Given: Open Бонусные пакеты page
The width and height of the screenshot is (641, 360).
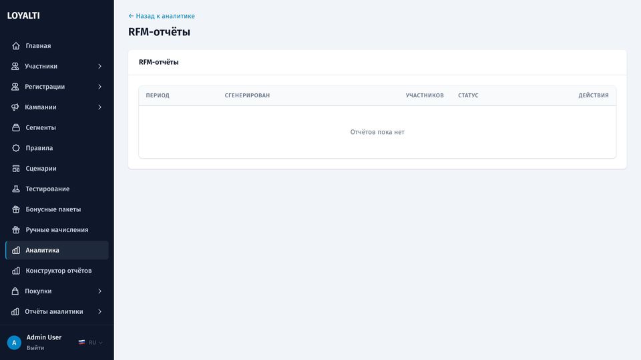Looking at the screenshot, I should [x=57, y=209].
